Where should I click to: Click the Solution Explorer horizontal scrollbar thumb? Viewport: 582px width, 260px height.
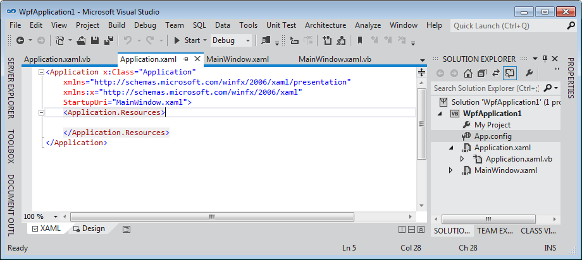point(488,218)
